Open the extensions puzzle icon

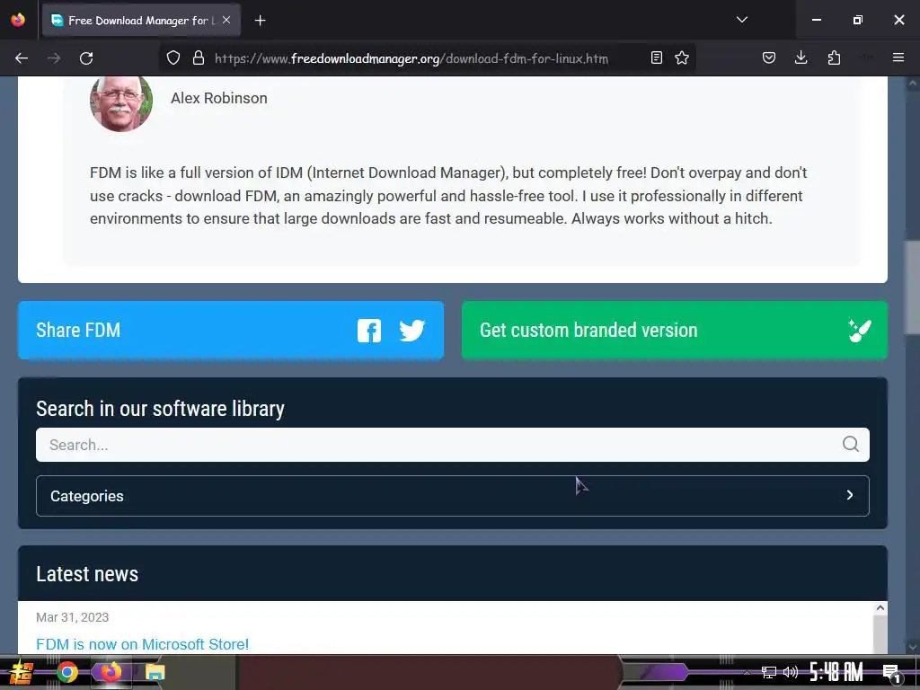834,58
